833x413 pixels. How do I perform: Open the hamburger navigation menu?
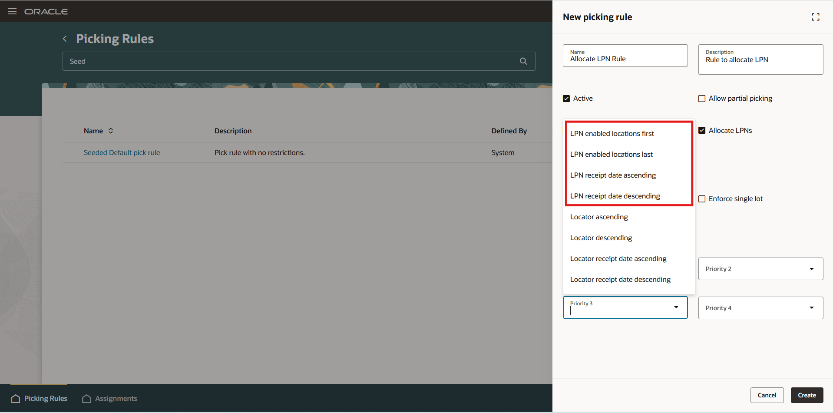[12, 11]
